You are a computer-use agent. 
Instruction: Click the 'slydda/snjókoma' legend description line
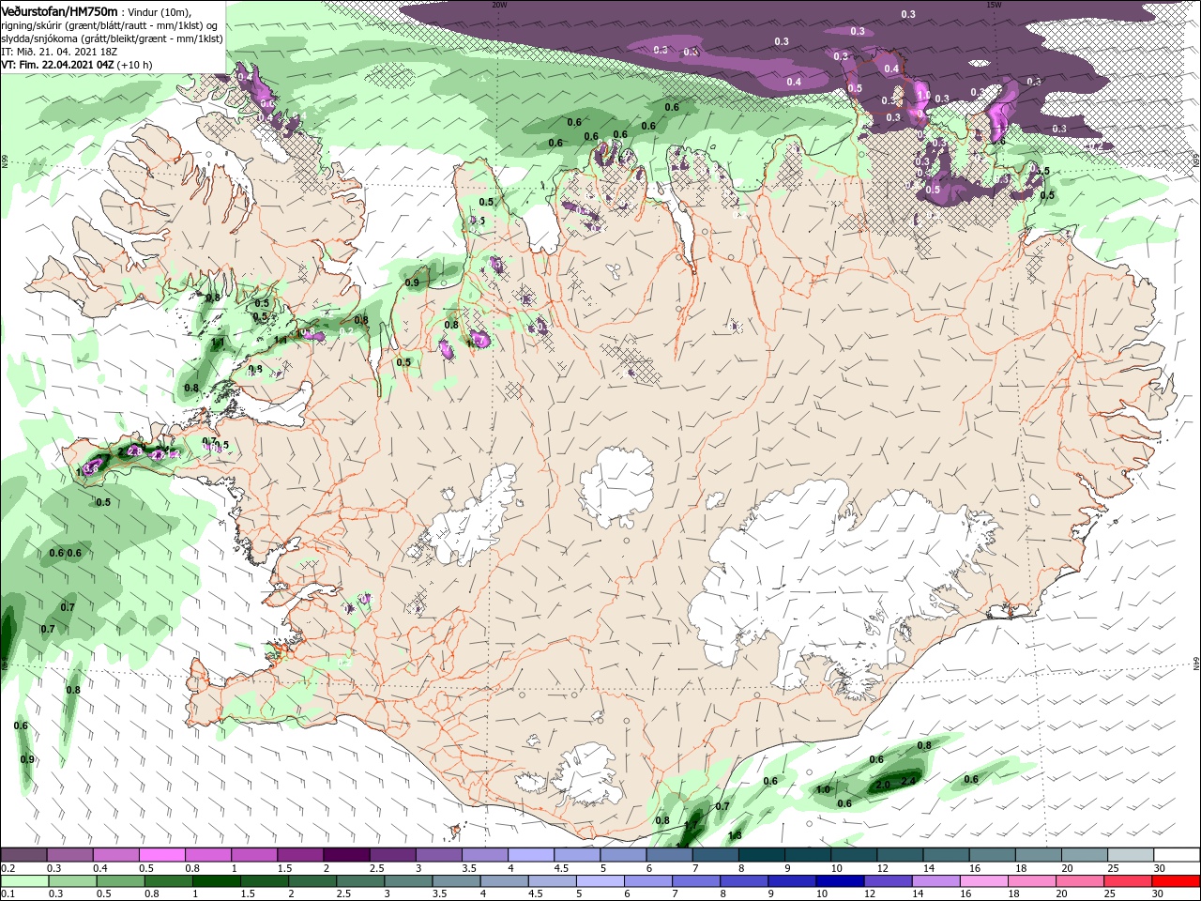click(x=112, y=38)
